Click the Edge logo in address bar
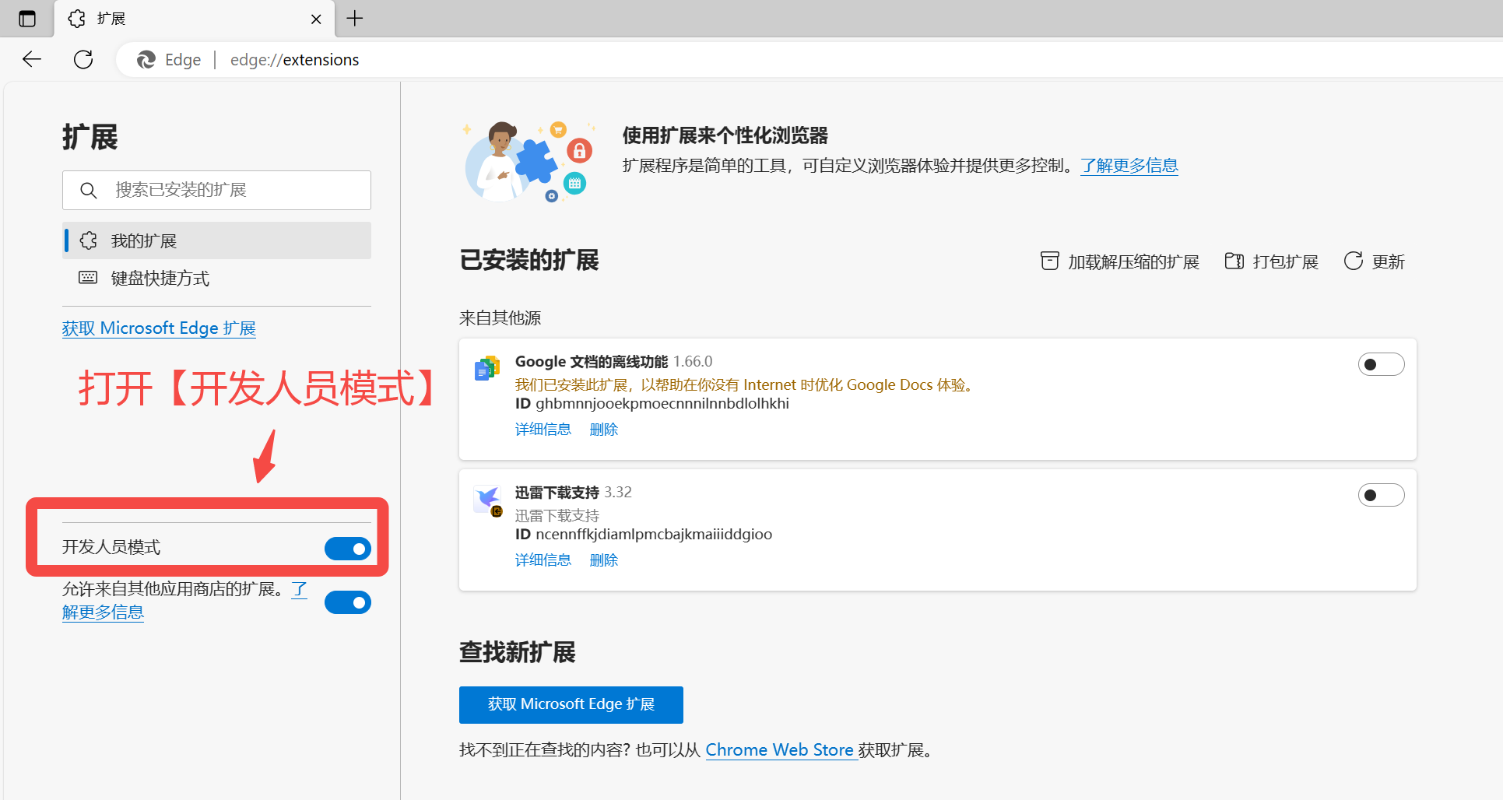Image resolution: width=1503 pixels, height=800 pixels. tap(146, 60)
